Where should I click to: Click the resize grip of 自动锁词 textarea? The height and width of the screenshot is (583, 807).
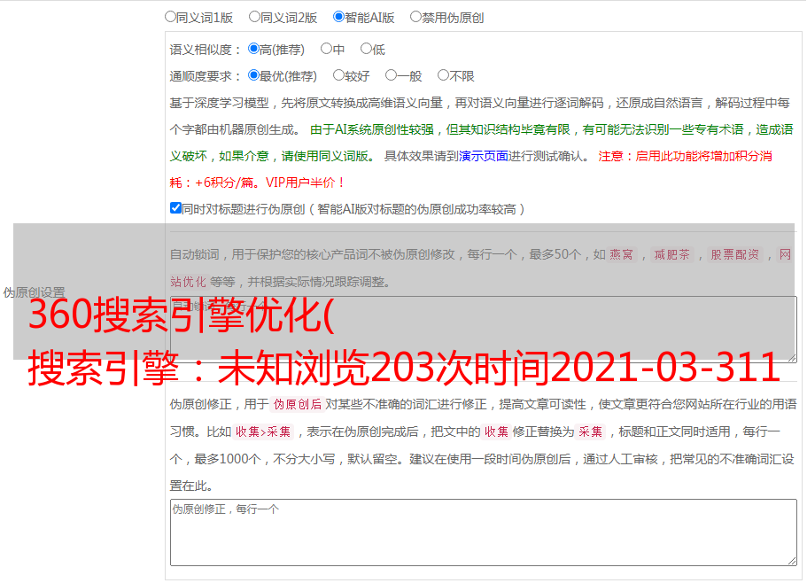[x=792, y=357]
